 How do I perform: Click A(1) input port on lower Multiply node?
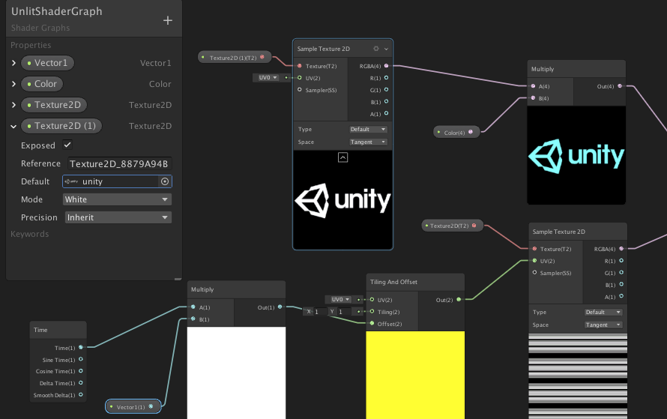[193, 307]
